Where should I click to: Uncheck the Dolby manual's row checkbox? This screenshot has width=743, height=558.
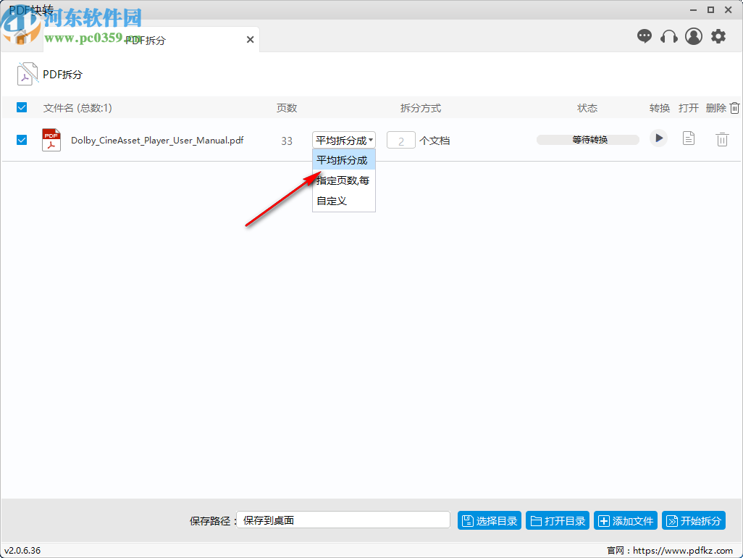(x=21, y=139)
